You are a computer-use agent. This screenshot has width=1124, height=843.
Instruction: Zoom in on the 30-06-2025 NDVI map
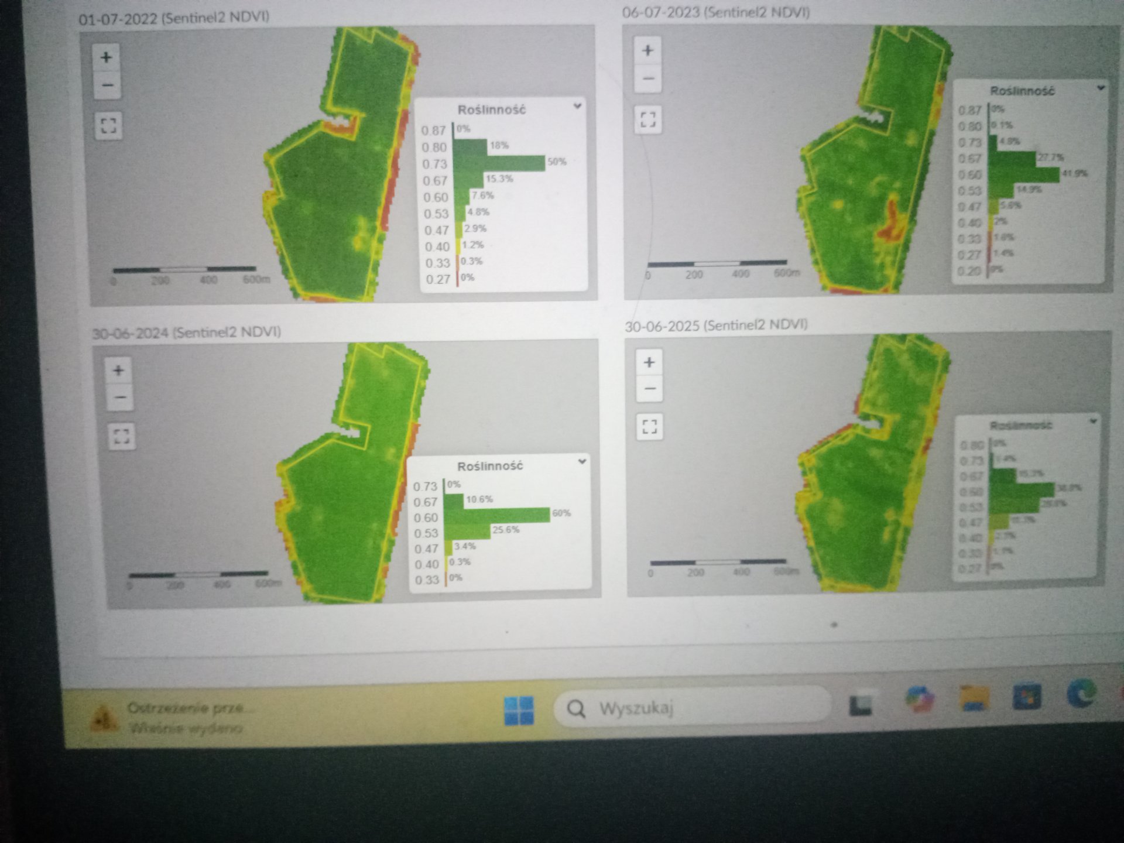[649, 363]
